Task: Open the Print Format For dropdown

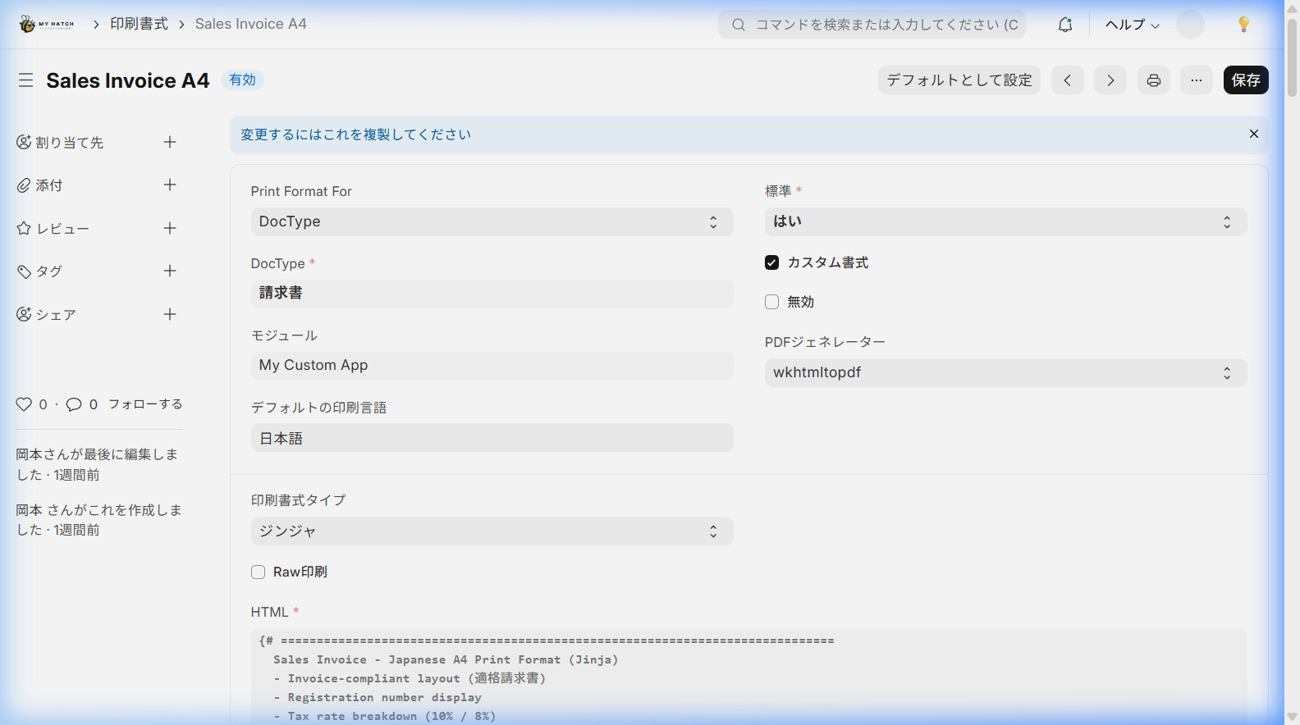Action: [x=491, y=221]
